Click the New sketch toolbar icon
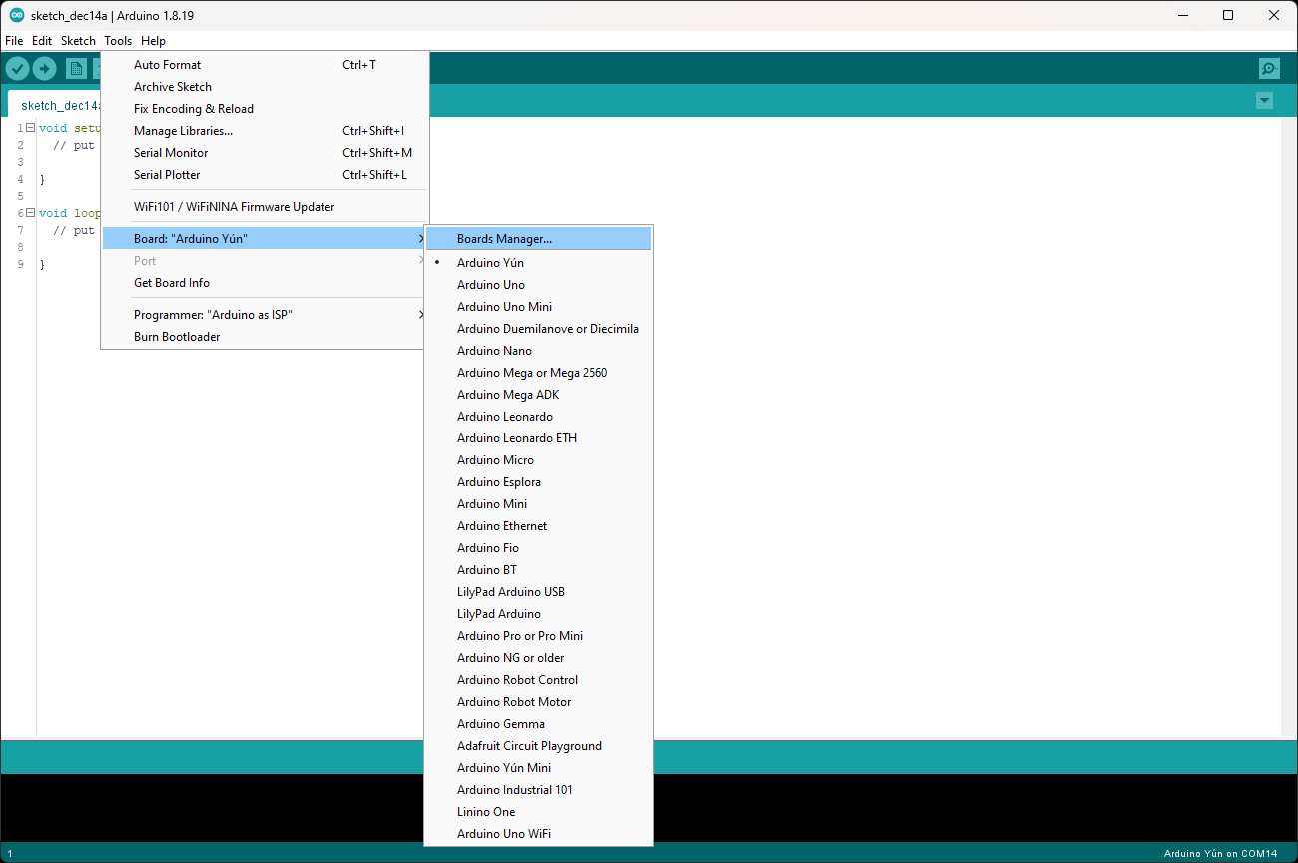The width and height of the screenshot is (1298, 863). 76,68
